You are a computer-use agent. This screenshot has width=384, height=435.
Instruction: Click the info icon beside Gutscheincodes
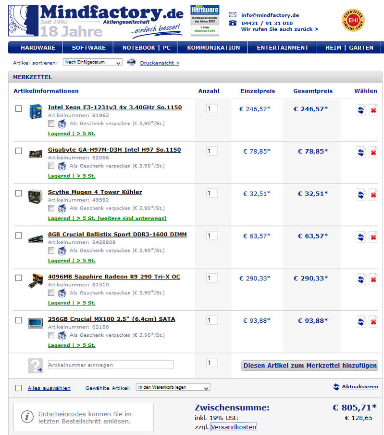[x=27, y=417]
